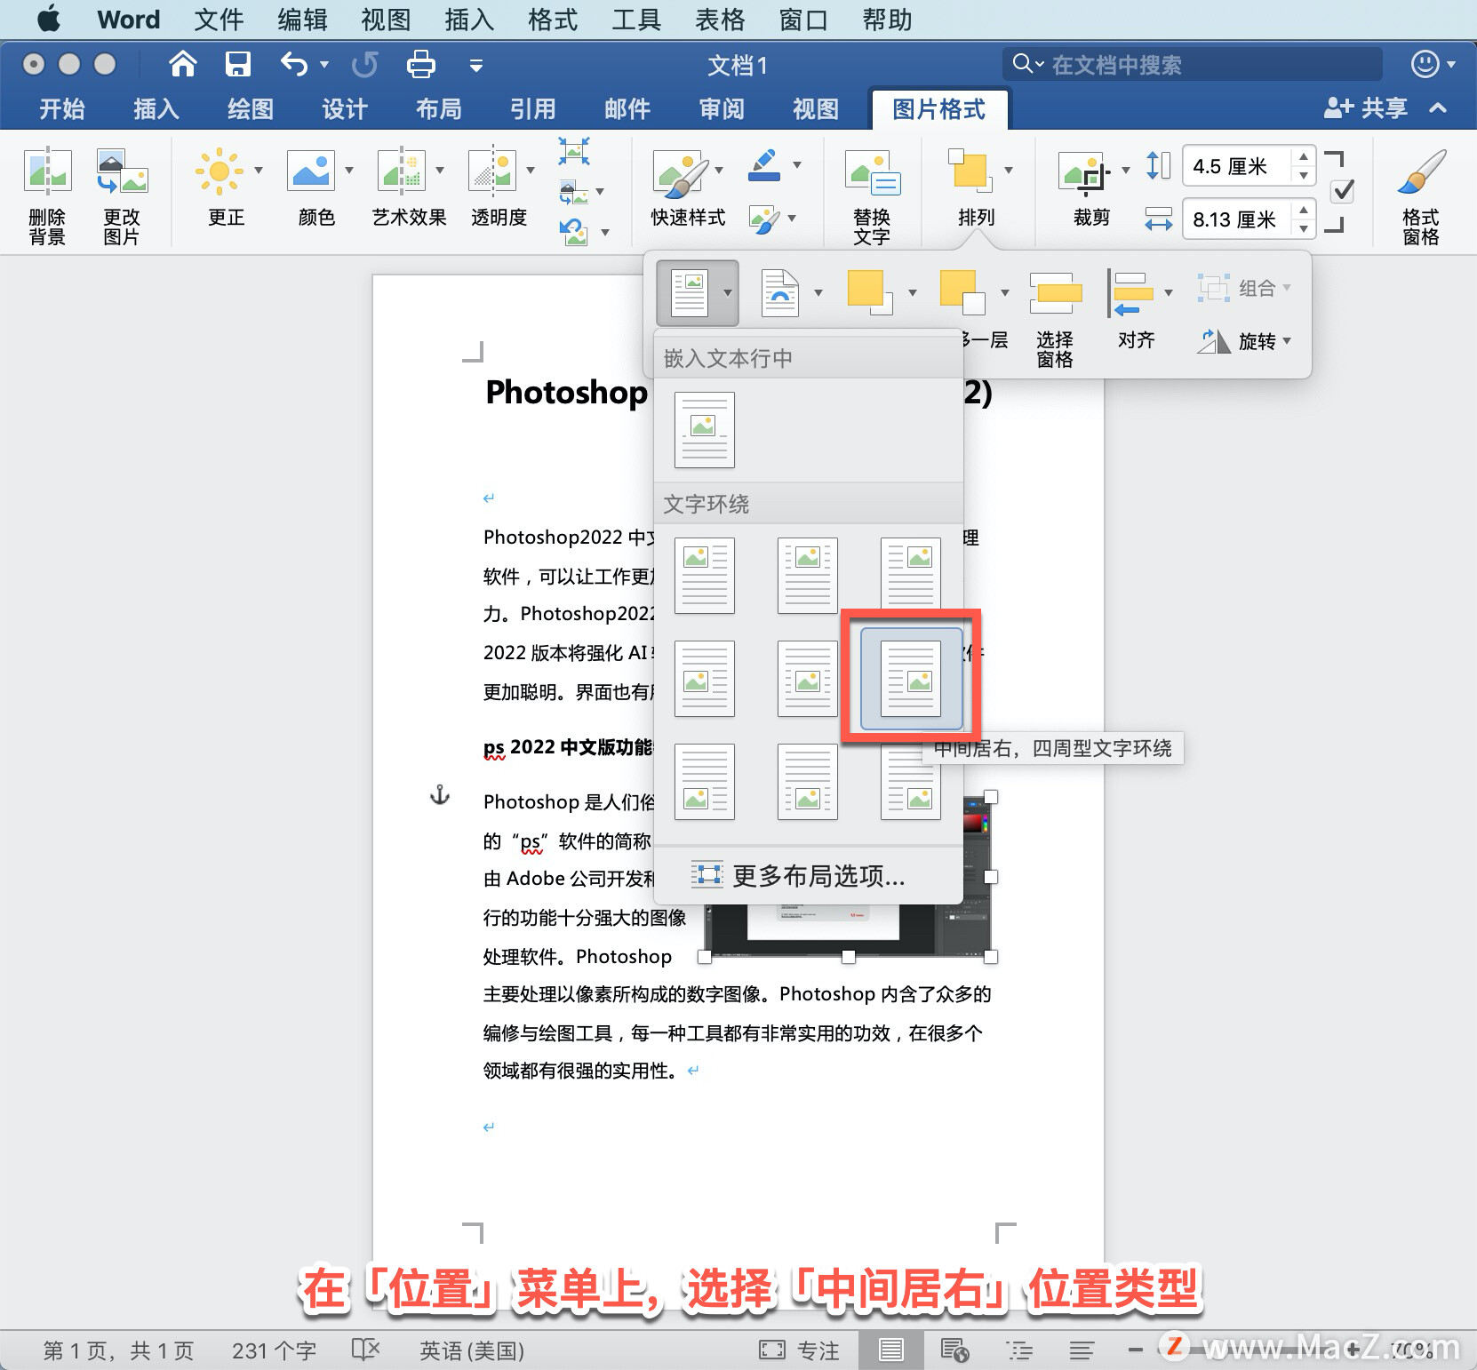This screenshot has height=1370, width=1477.
Task: Open the File (文件) menu
Action: pyautogui.click(x=219, y=20)
